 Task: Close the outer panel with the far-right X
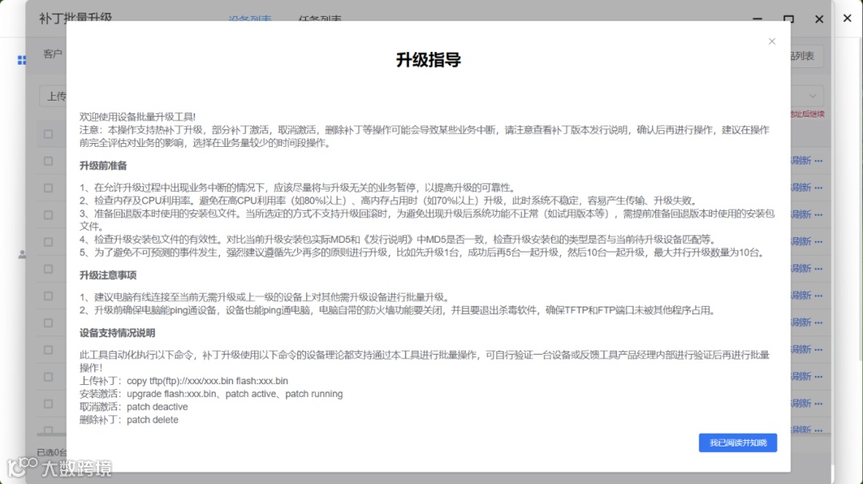pyautogui.click(x=847, y=18)
